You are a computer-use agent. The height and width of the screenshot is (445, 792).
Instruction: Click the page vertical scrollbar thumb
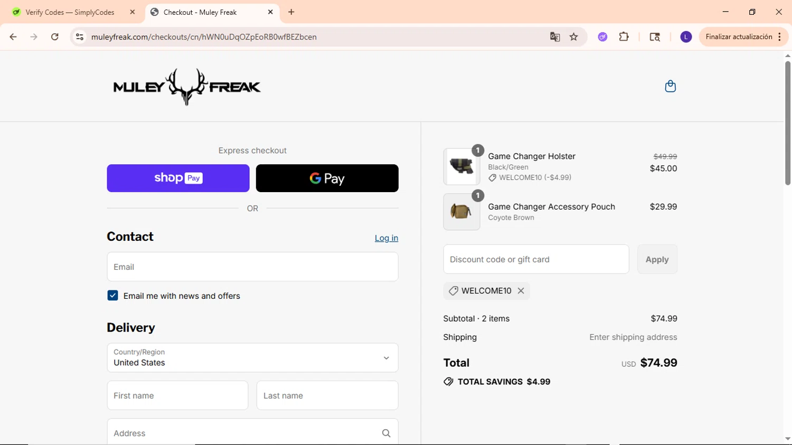(x=787, y=123)
